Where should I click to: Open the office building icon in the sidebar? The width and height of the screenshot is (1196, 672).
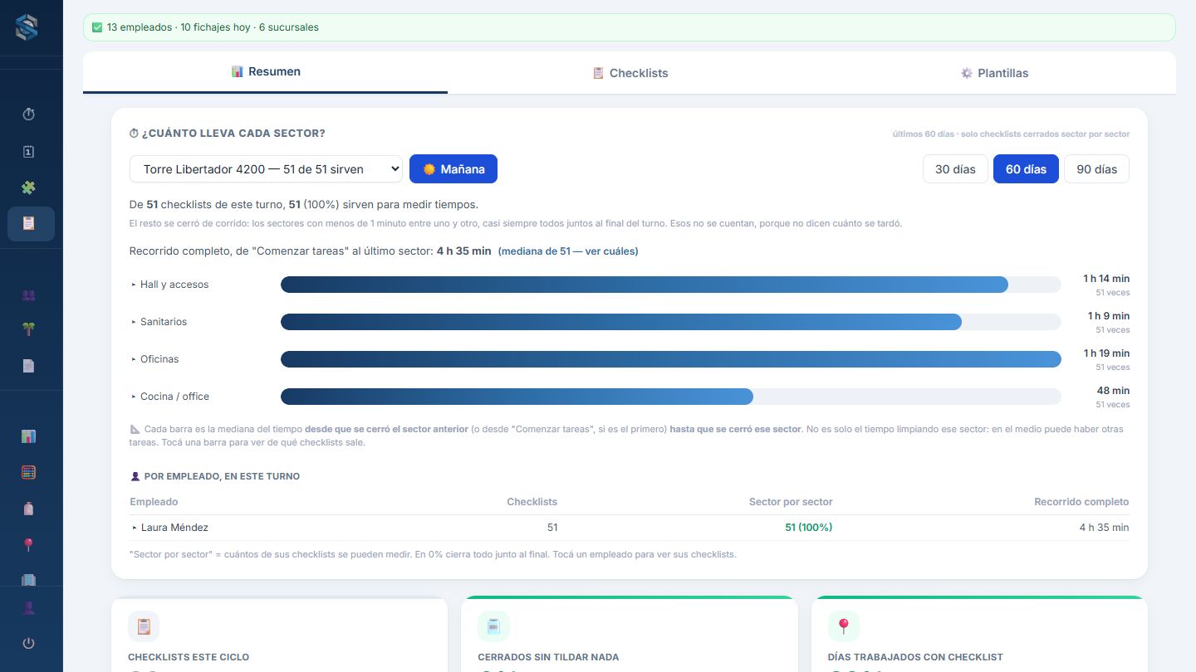tap(29, 579)
